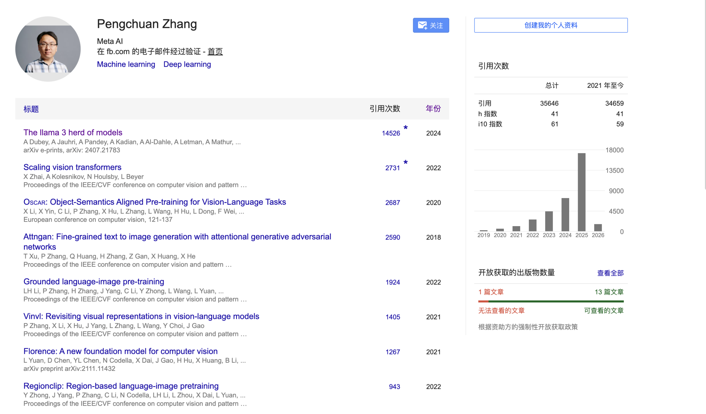706x414 pixels.
Task: Open the homepage (首页) link
Action: [215, 52]
